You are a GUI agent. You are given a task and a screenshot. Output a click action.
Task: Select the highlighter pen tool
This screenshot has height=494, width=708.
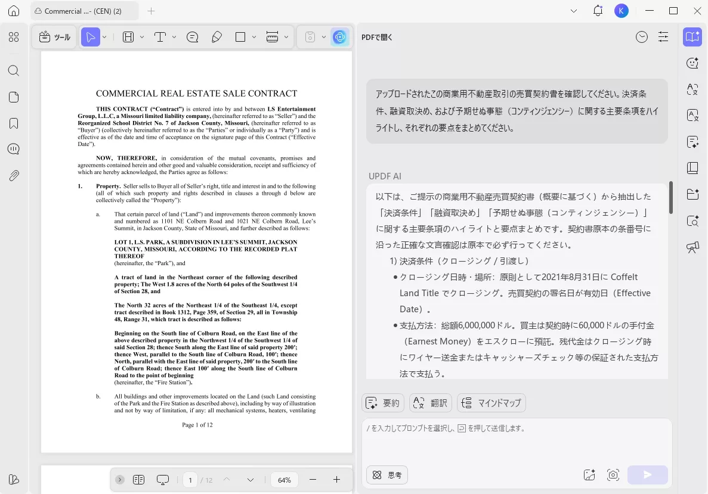click(x=217, y=37)
